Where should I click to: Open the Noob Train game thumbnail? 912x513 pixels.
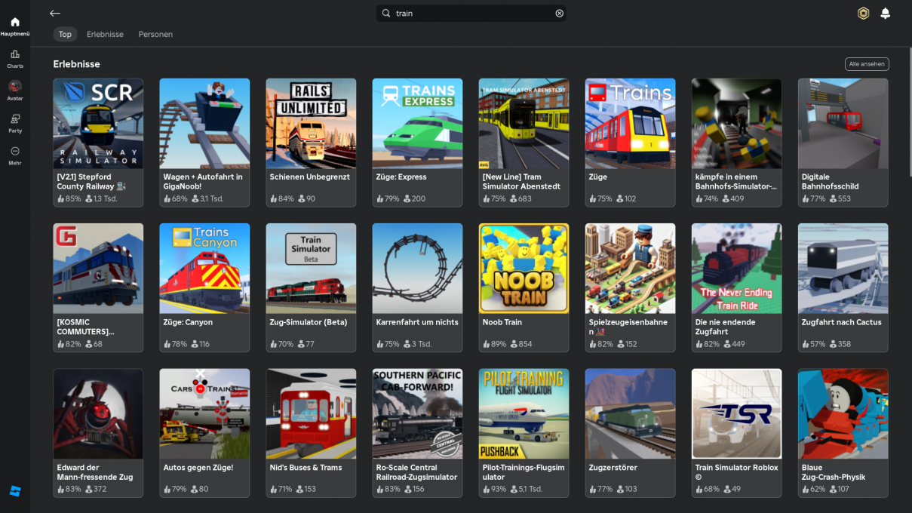(524, 269)
